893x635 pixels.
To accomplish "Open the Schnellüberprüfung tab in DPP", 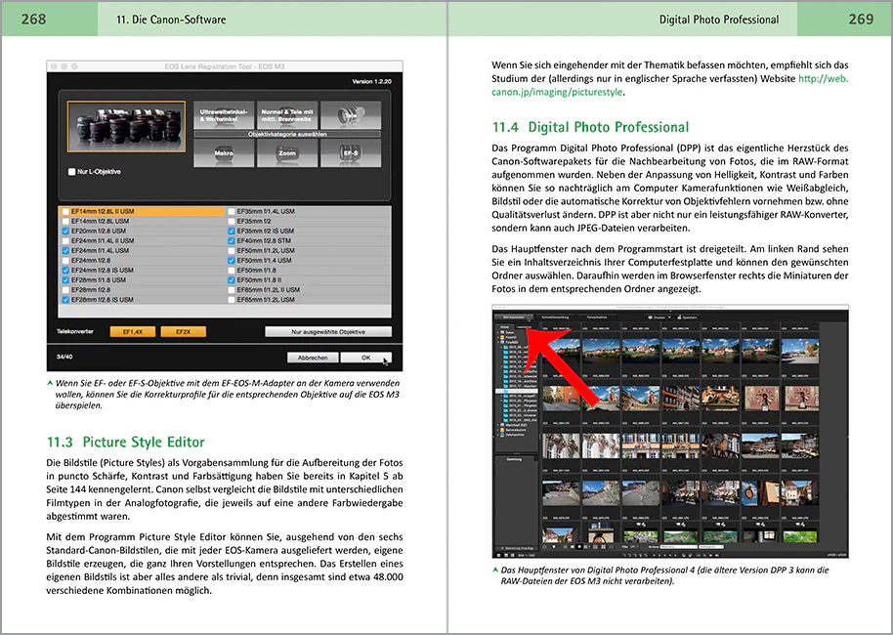I will (x=555, y=317).
